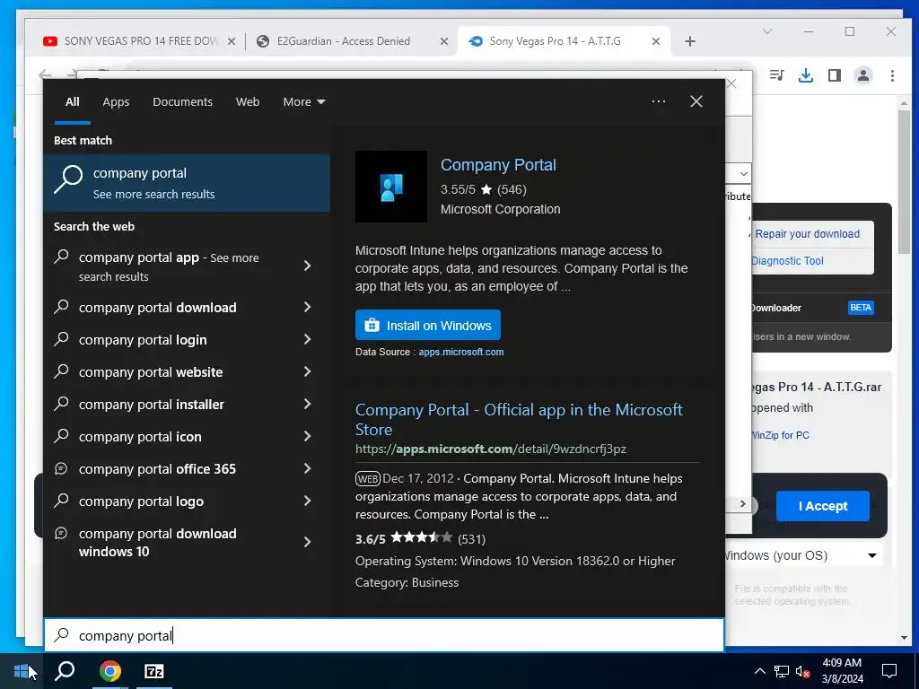Click the browser page vertical scrollbar
The height and width of the screenshot is (689, 919).
(x=905, y=181)
